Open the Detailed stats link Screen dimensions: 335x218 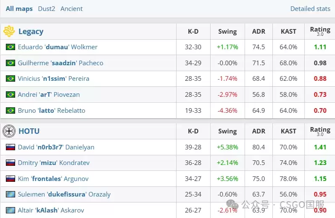[x=310, y=9]
